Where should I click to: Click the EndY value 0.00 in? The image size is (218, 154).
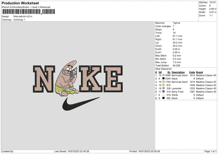click(176, 52)
